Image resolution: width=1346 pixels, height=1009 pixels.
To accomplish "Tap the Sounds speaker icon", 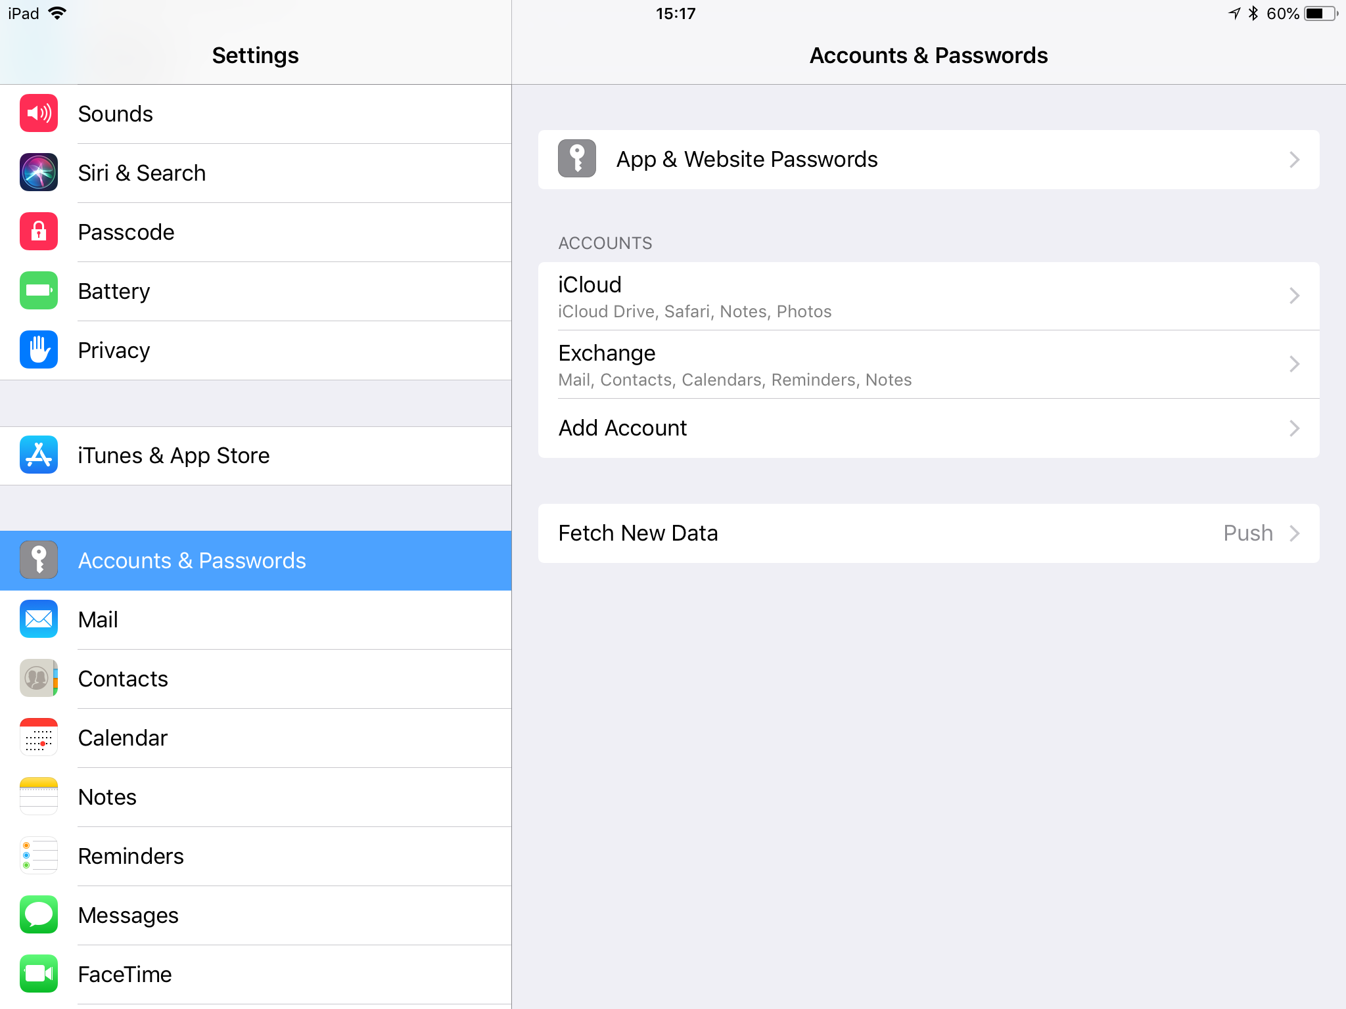I will (x=39, y=114).
